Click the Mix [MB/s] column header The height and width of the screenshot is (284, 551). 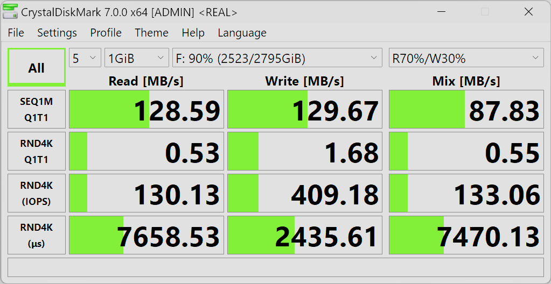(466, 81)
